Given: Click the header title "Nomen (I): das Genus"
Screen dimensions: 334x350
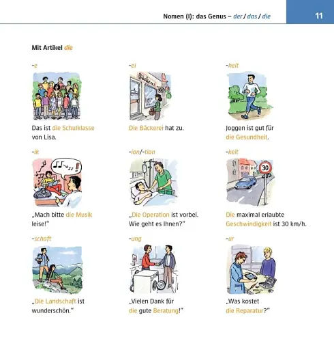Looking at the screenshot, I should (x=195, y=16).
